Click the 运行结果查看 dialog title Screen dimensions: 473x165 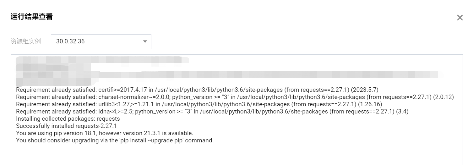coord(32,17)
